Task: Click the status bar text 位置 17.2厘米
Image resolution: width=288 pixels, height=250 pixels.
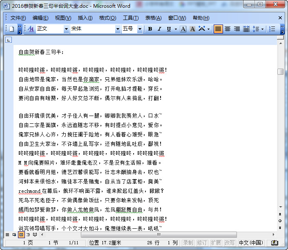Action: coord(105,243)
